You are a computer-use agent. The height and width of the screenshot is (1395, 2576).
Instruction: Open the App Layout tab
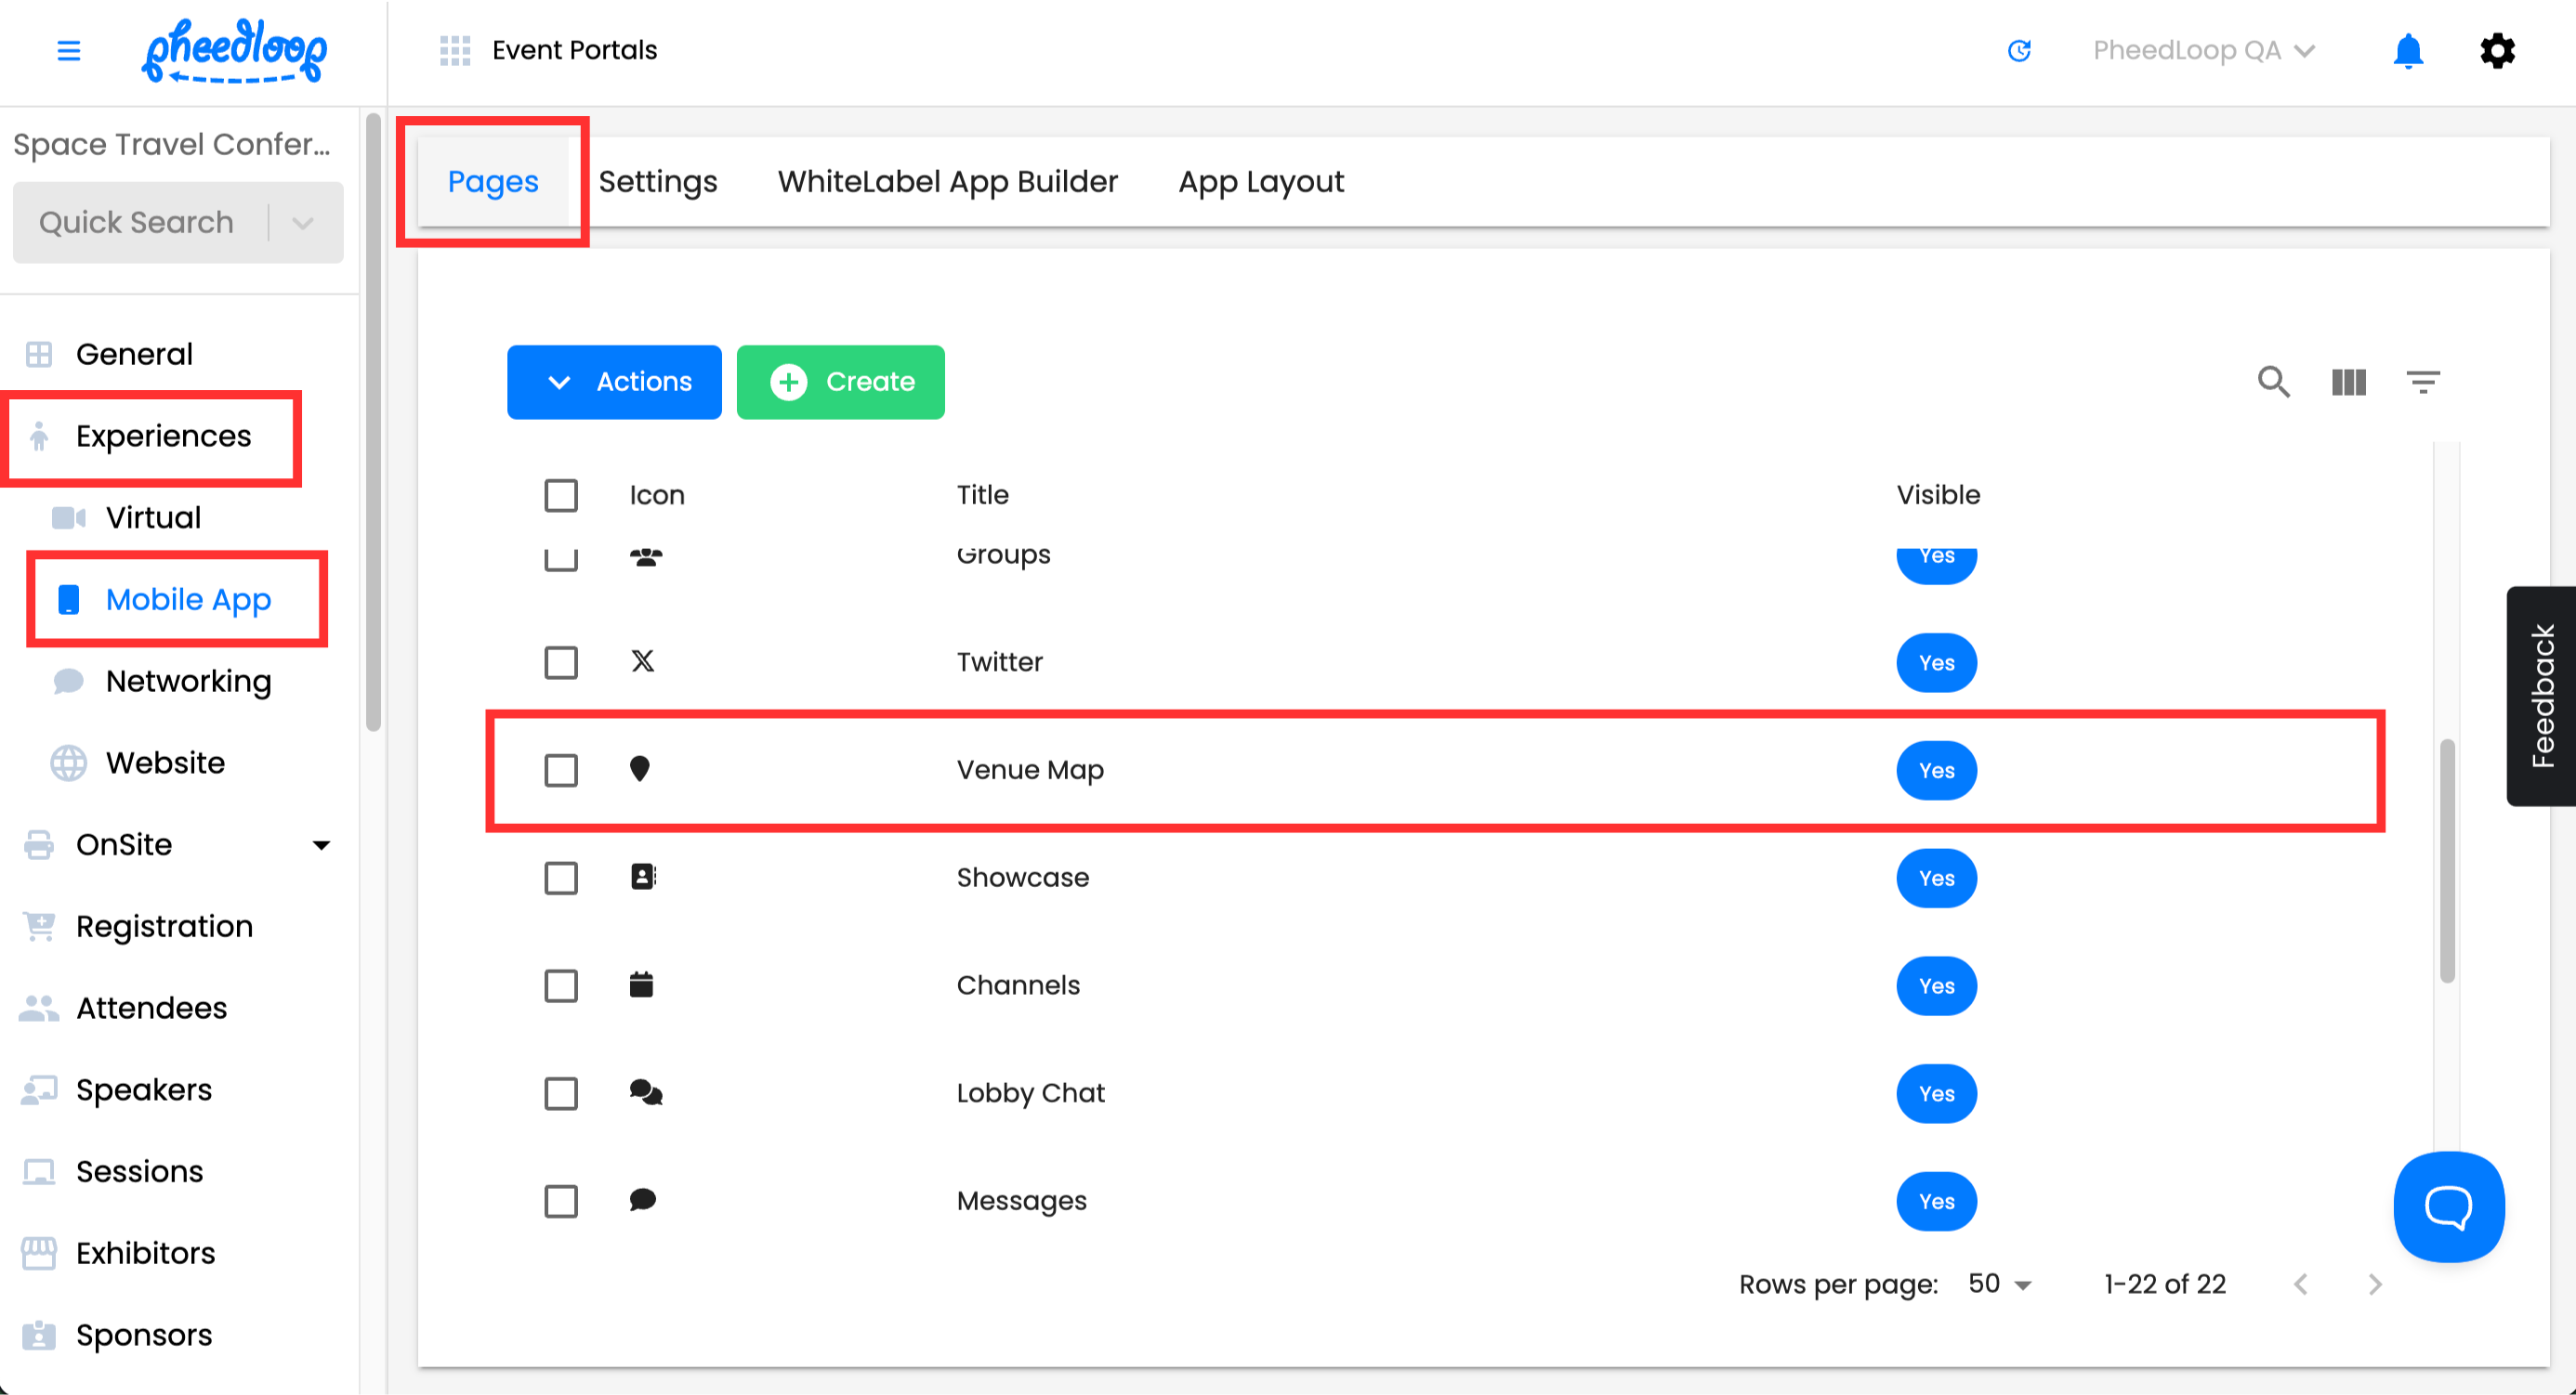coord(1261,182)
